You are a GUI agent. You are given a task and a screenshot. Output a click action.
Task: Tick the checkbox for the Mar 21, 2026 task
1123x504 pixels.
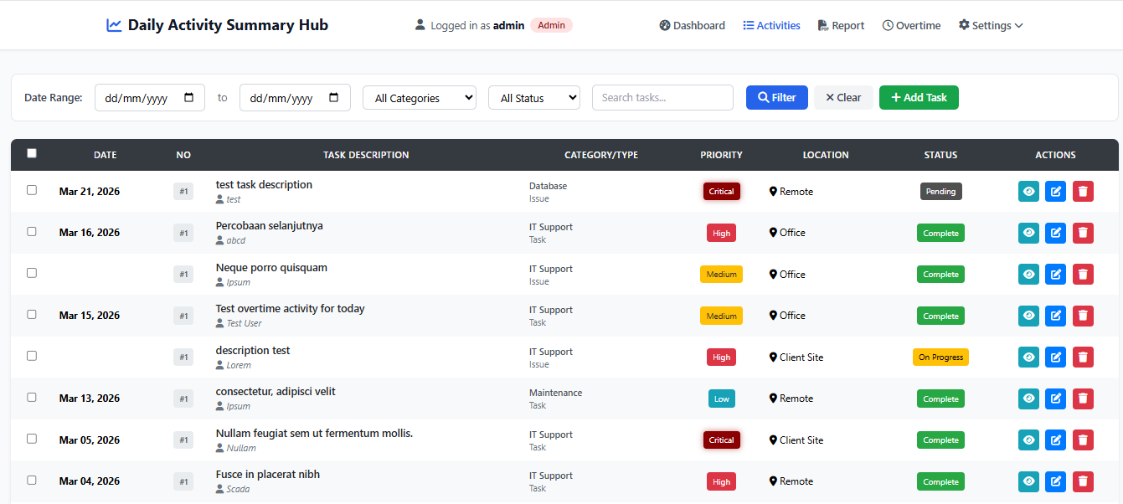coord(32,190)
